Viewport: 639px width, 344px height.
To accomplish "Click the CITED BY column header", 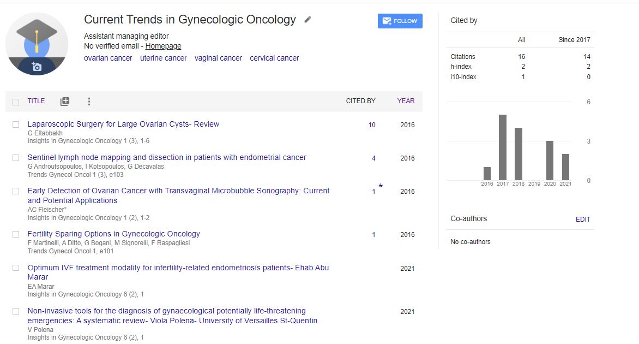I will [x=360, y=101].
